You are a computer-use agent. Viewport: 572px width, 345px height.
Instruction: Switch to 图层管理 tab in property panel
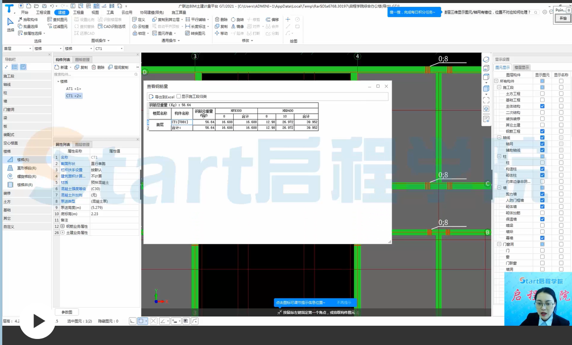(82, 144)
